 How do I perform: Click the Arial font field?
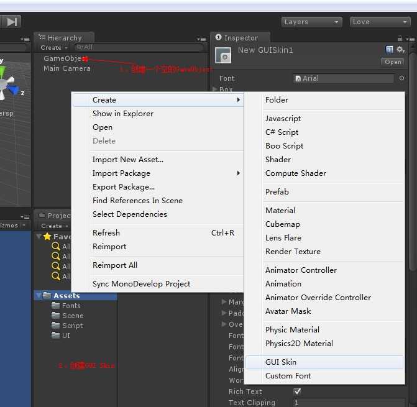point(343,78)
